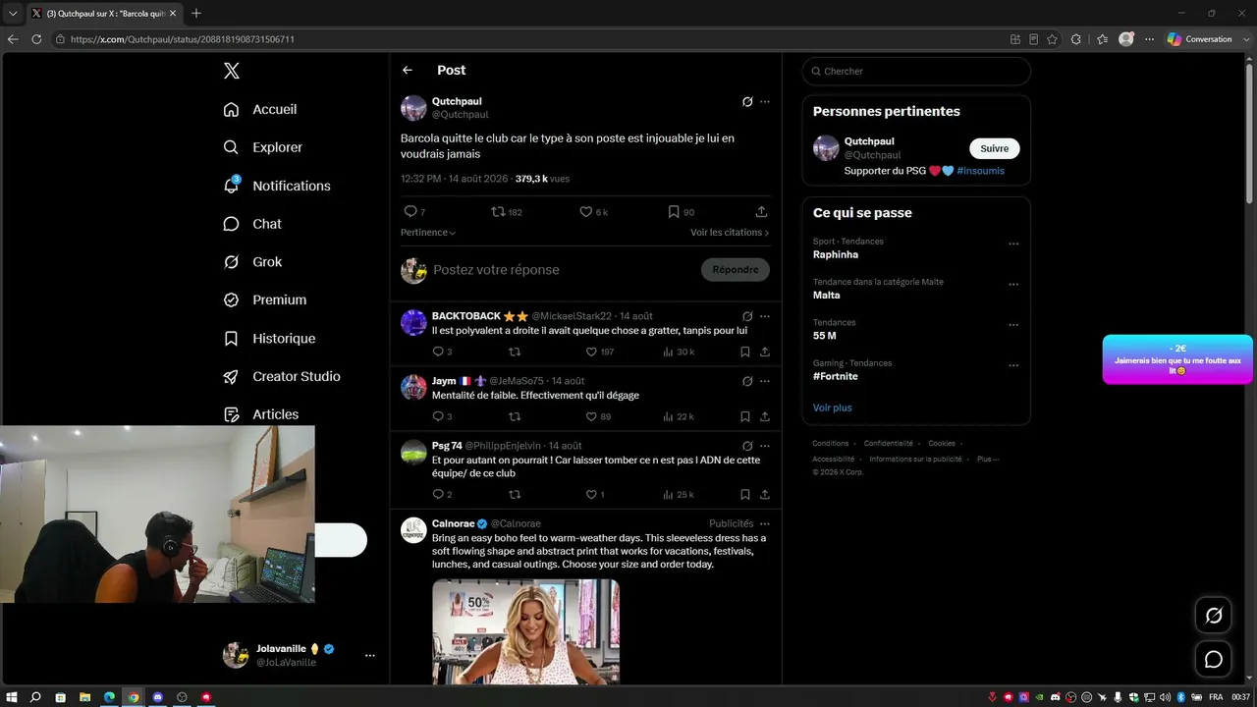This screenshot has width=1257, height=707.
Task: Open the Conversation button in browser toolbar
Action: (1200, 39)
